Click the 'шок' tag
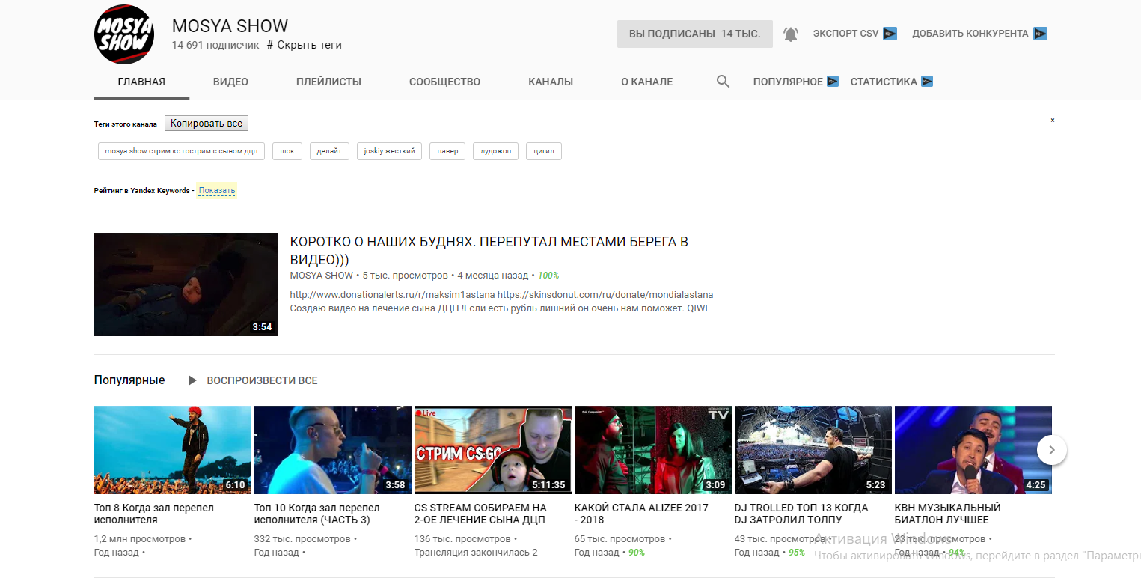 click(x=287, y=151)
